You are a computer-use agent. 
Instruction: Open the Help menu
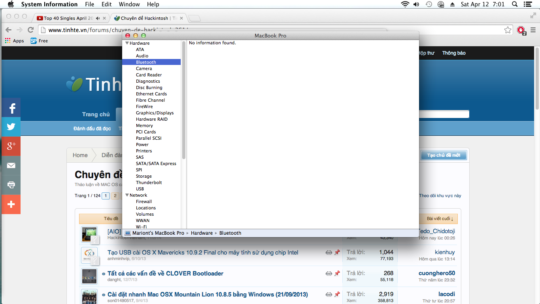[x=153, y=4]
